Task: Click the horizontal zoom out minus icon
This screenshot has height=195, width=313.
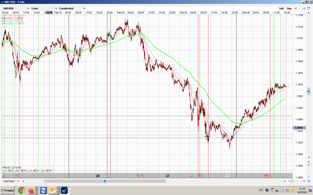Action: click(289, 181)
